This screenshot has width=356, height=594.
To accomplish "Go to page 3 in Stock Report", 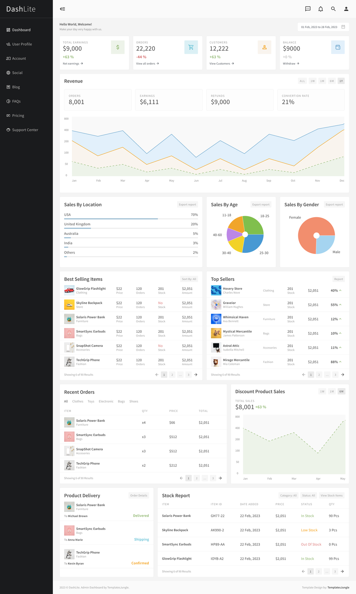I will (x=335, y=571).
